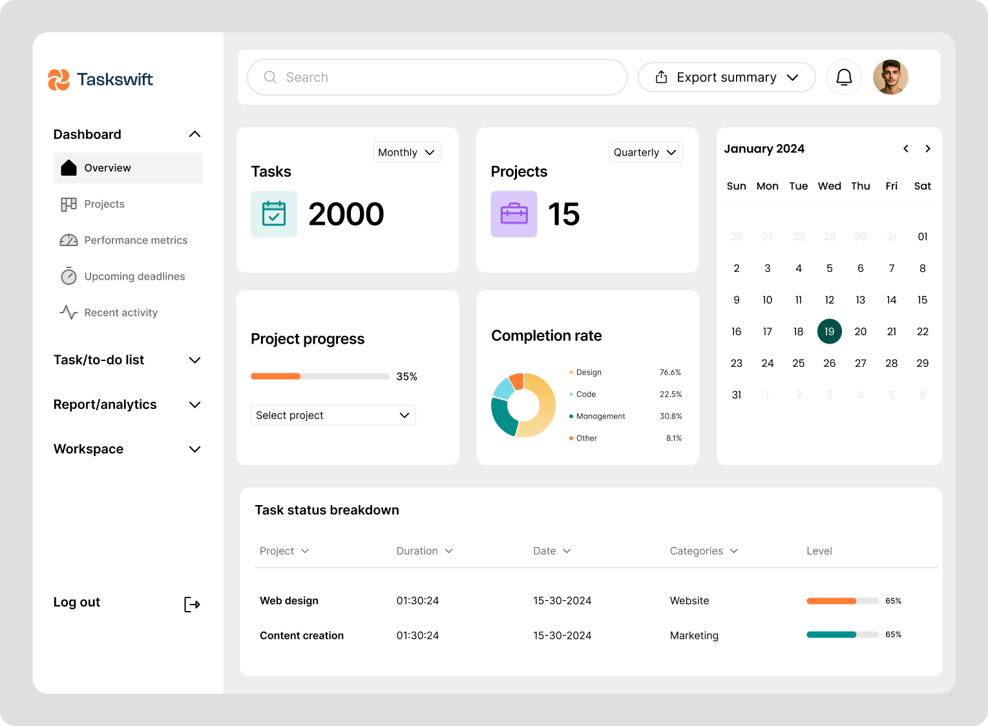The image size is (988, 726).
Task: Open the Export summary menu
Action: tap(726, 77)
